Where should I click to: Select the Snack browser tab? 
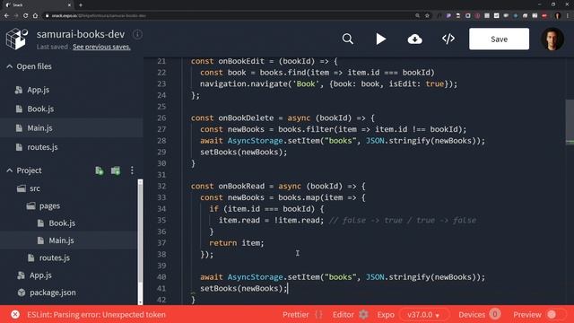[38, 5]
